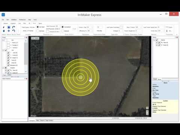The height and width of the screenshot is (135, 180).
Task: Select the yellow pivot circle center on map
Action: point(80,77)
